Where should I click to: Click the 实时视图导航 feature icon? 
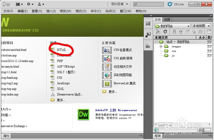click(x=107, y=75)
